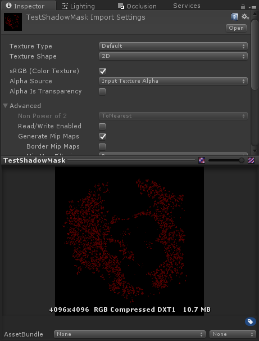Switch to the Lighting tab
Screen dimensions: 259x341
pyautogui.click(x=78, y=6)
